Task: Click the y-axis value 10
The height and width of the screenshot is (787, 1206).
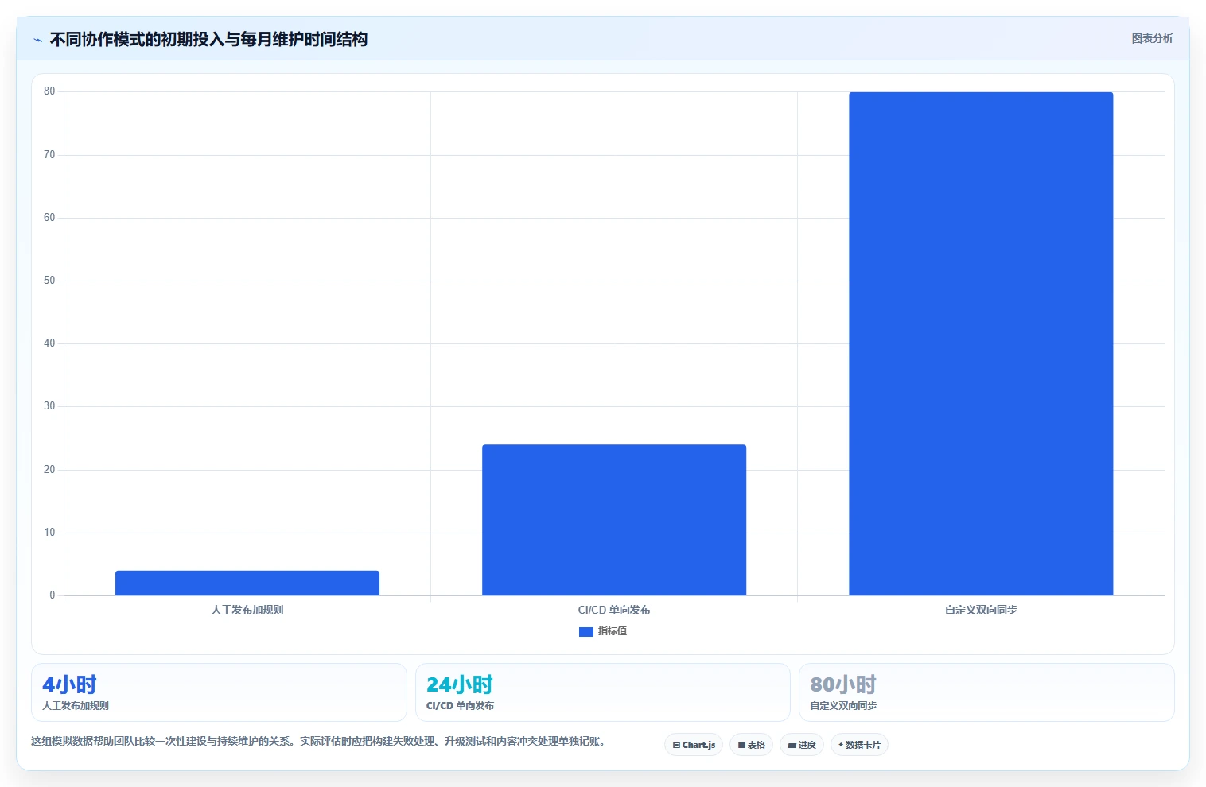Action: tap(49, 533)
